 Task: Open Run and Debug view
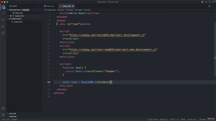click(3, 26)
